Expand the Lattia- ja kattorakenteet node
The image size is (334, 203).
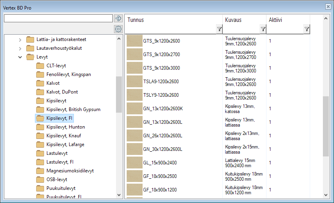click(20, 39)
